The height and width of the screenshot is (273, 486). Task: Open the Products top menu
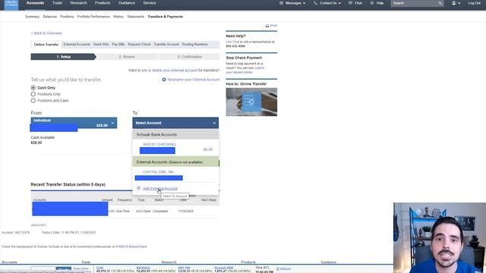[103, 3]
